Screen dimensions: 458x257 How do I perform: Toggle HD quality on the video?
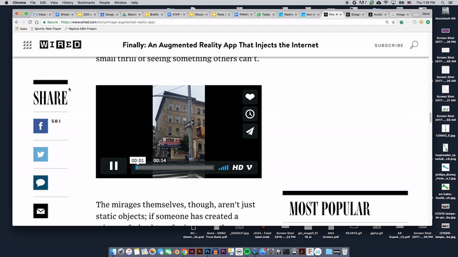(x=237, y=167)
